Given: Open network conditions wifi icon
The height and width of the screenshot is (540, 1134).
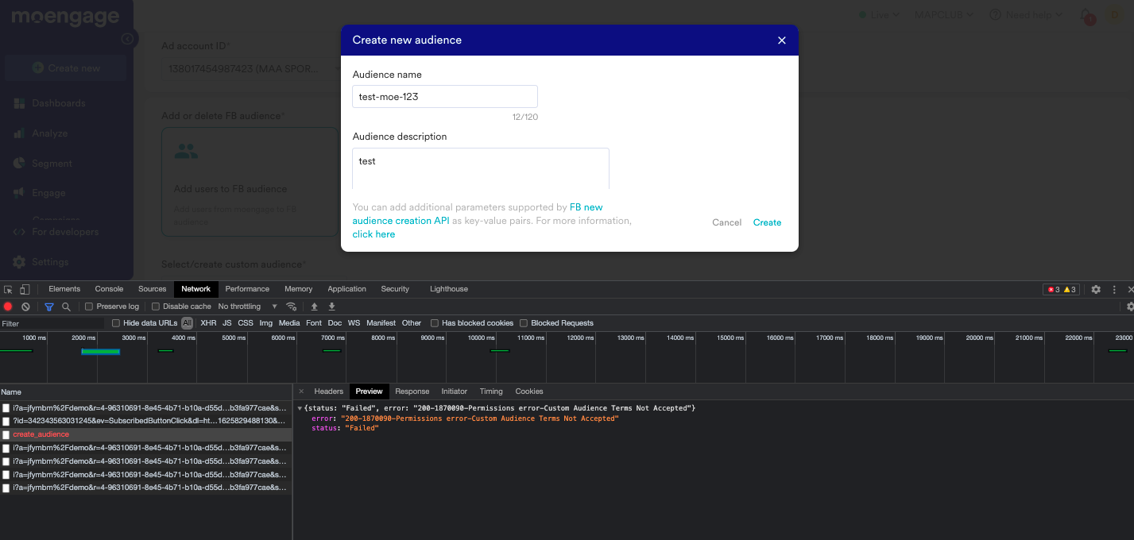Looking at the screenshot, I should [x=292, y=307].
